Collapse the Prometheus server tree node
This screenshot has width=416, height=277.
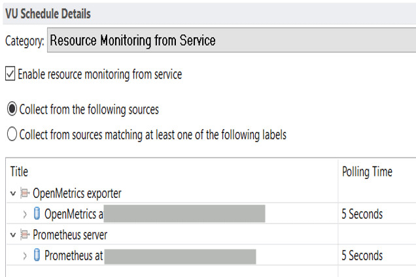[x=14, y=235]
